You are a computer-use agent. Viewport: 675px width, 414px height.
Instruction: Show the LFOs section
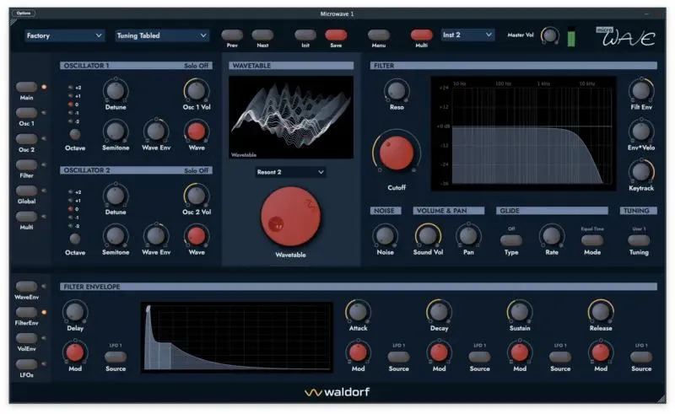coord(27,364)
